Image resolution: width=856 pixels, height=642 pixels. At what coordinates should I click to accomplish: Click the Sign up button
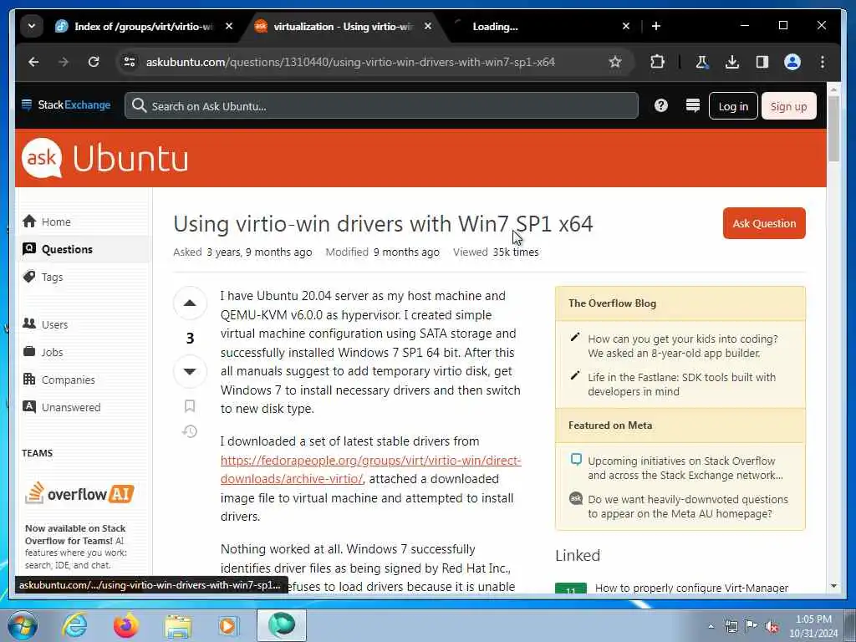[788, 106]
